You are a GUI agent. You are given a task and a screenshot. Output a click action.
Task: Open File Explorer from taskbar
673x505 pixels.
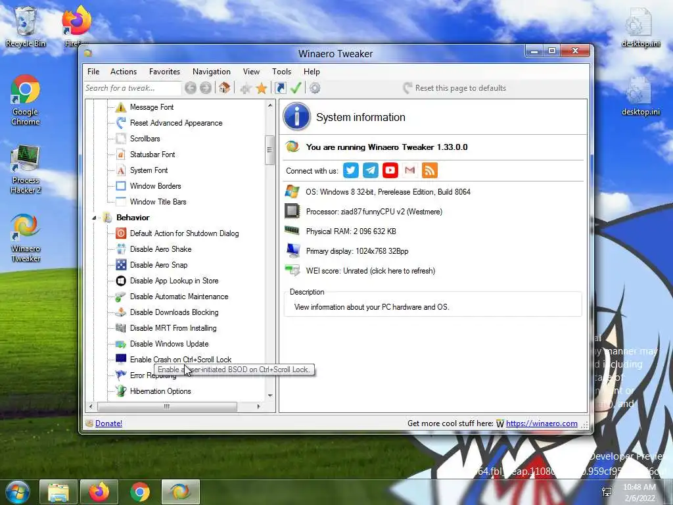[x=58, y=492]
